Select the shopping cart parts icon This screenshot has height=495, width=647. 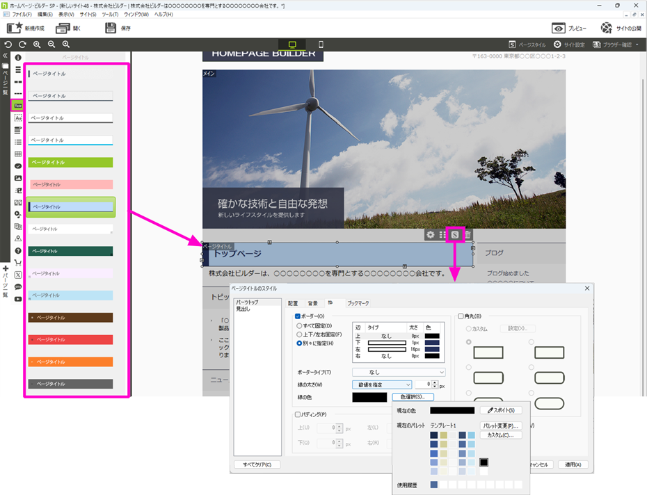(x=18, y=263)
